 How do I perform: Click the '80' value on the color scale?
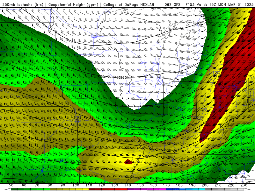coord(50,185)
